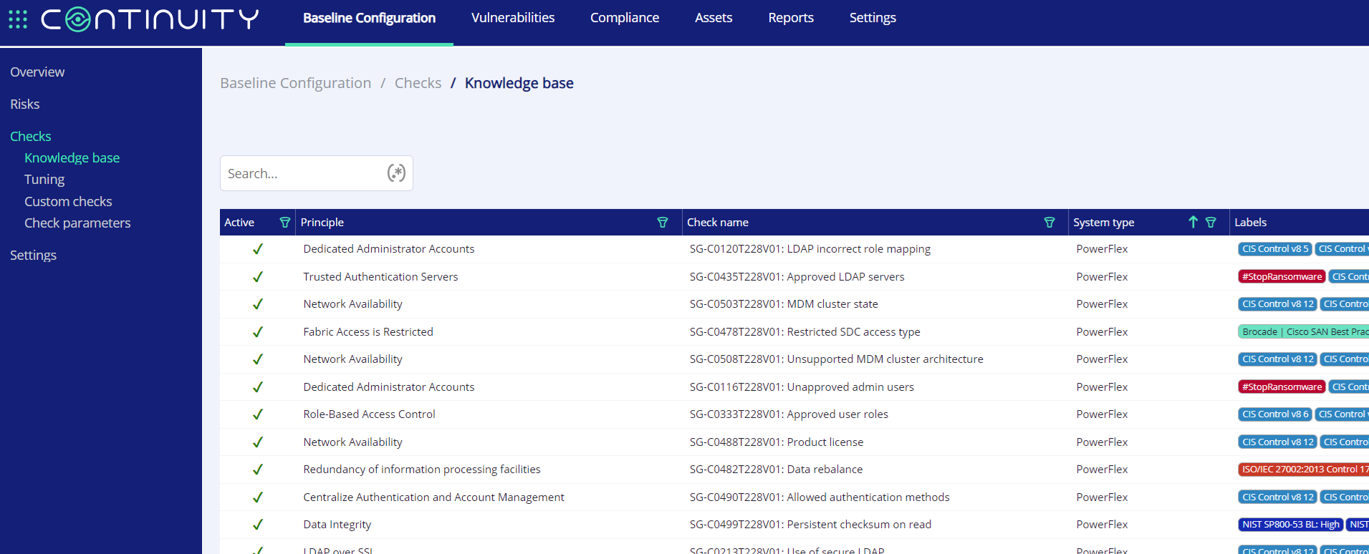
Task: Sort by the Principle column header
Action: click(x=322, y=223)
